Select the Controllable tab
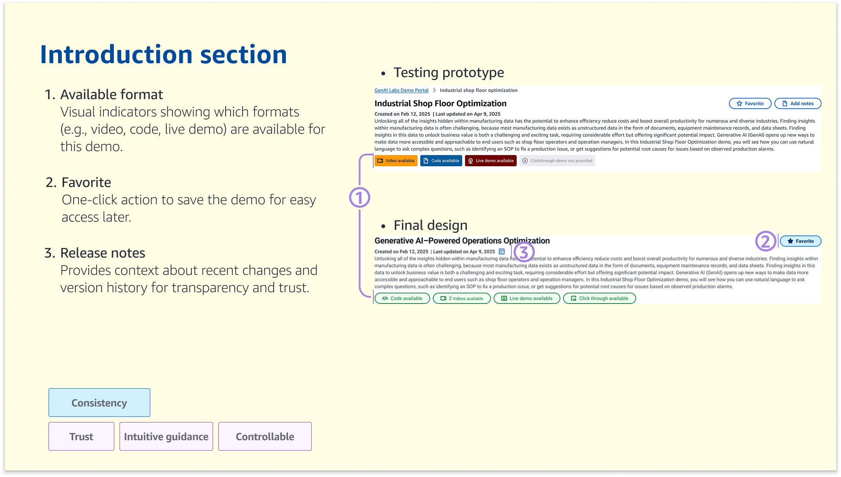 pos(265,436)
